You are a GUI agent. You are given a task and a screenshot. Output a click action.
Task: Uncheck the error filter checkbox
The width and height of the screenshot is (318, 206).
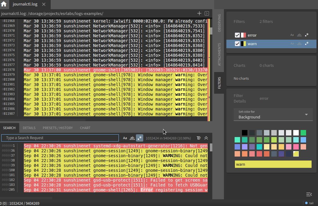click(x=237, y=35)
